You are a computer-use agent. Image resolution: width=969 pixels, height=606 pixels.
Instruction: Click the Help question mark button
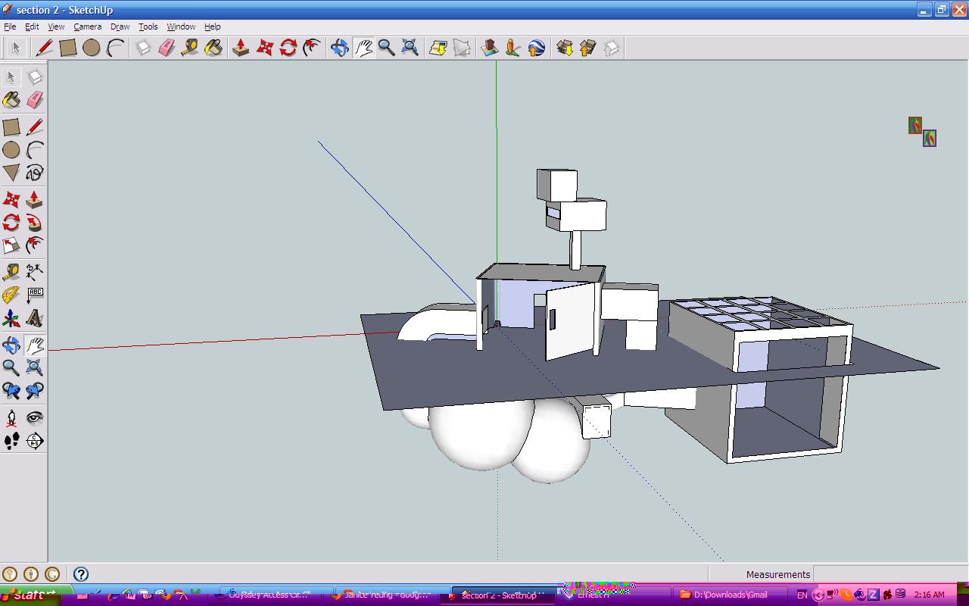tap(81, 573)
